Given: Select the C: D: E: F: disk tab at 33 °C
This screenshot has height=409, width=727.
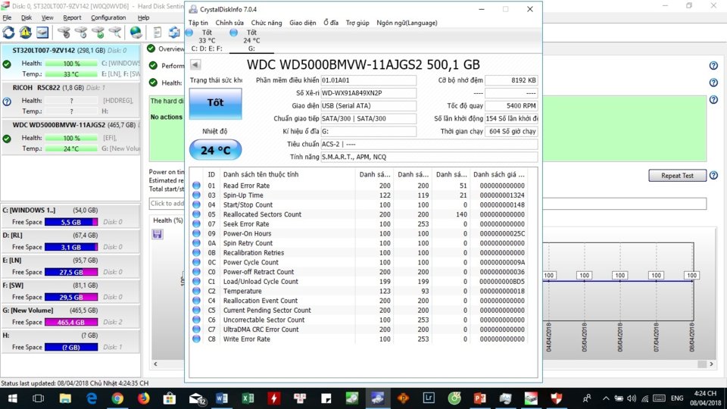Looking at the screenshot, I should tap(206, 40).
